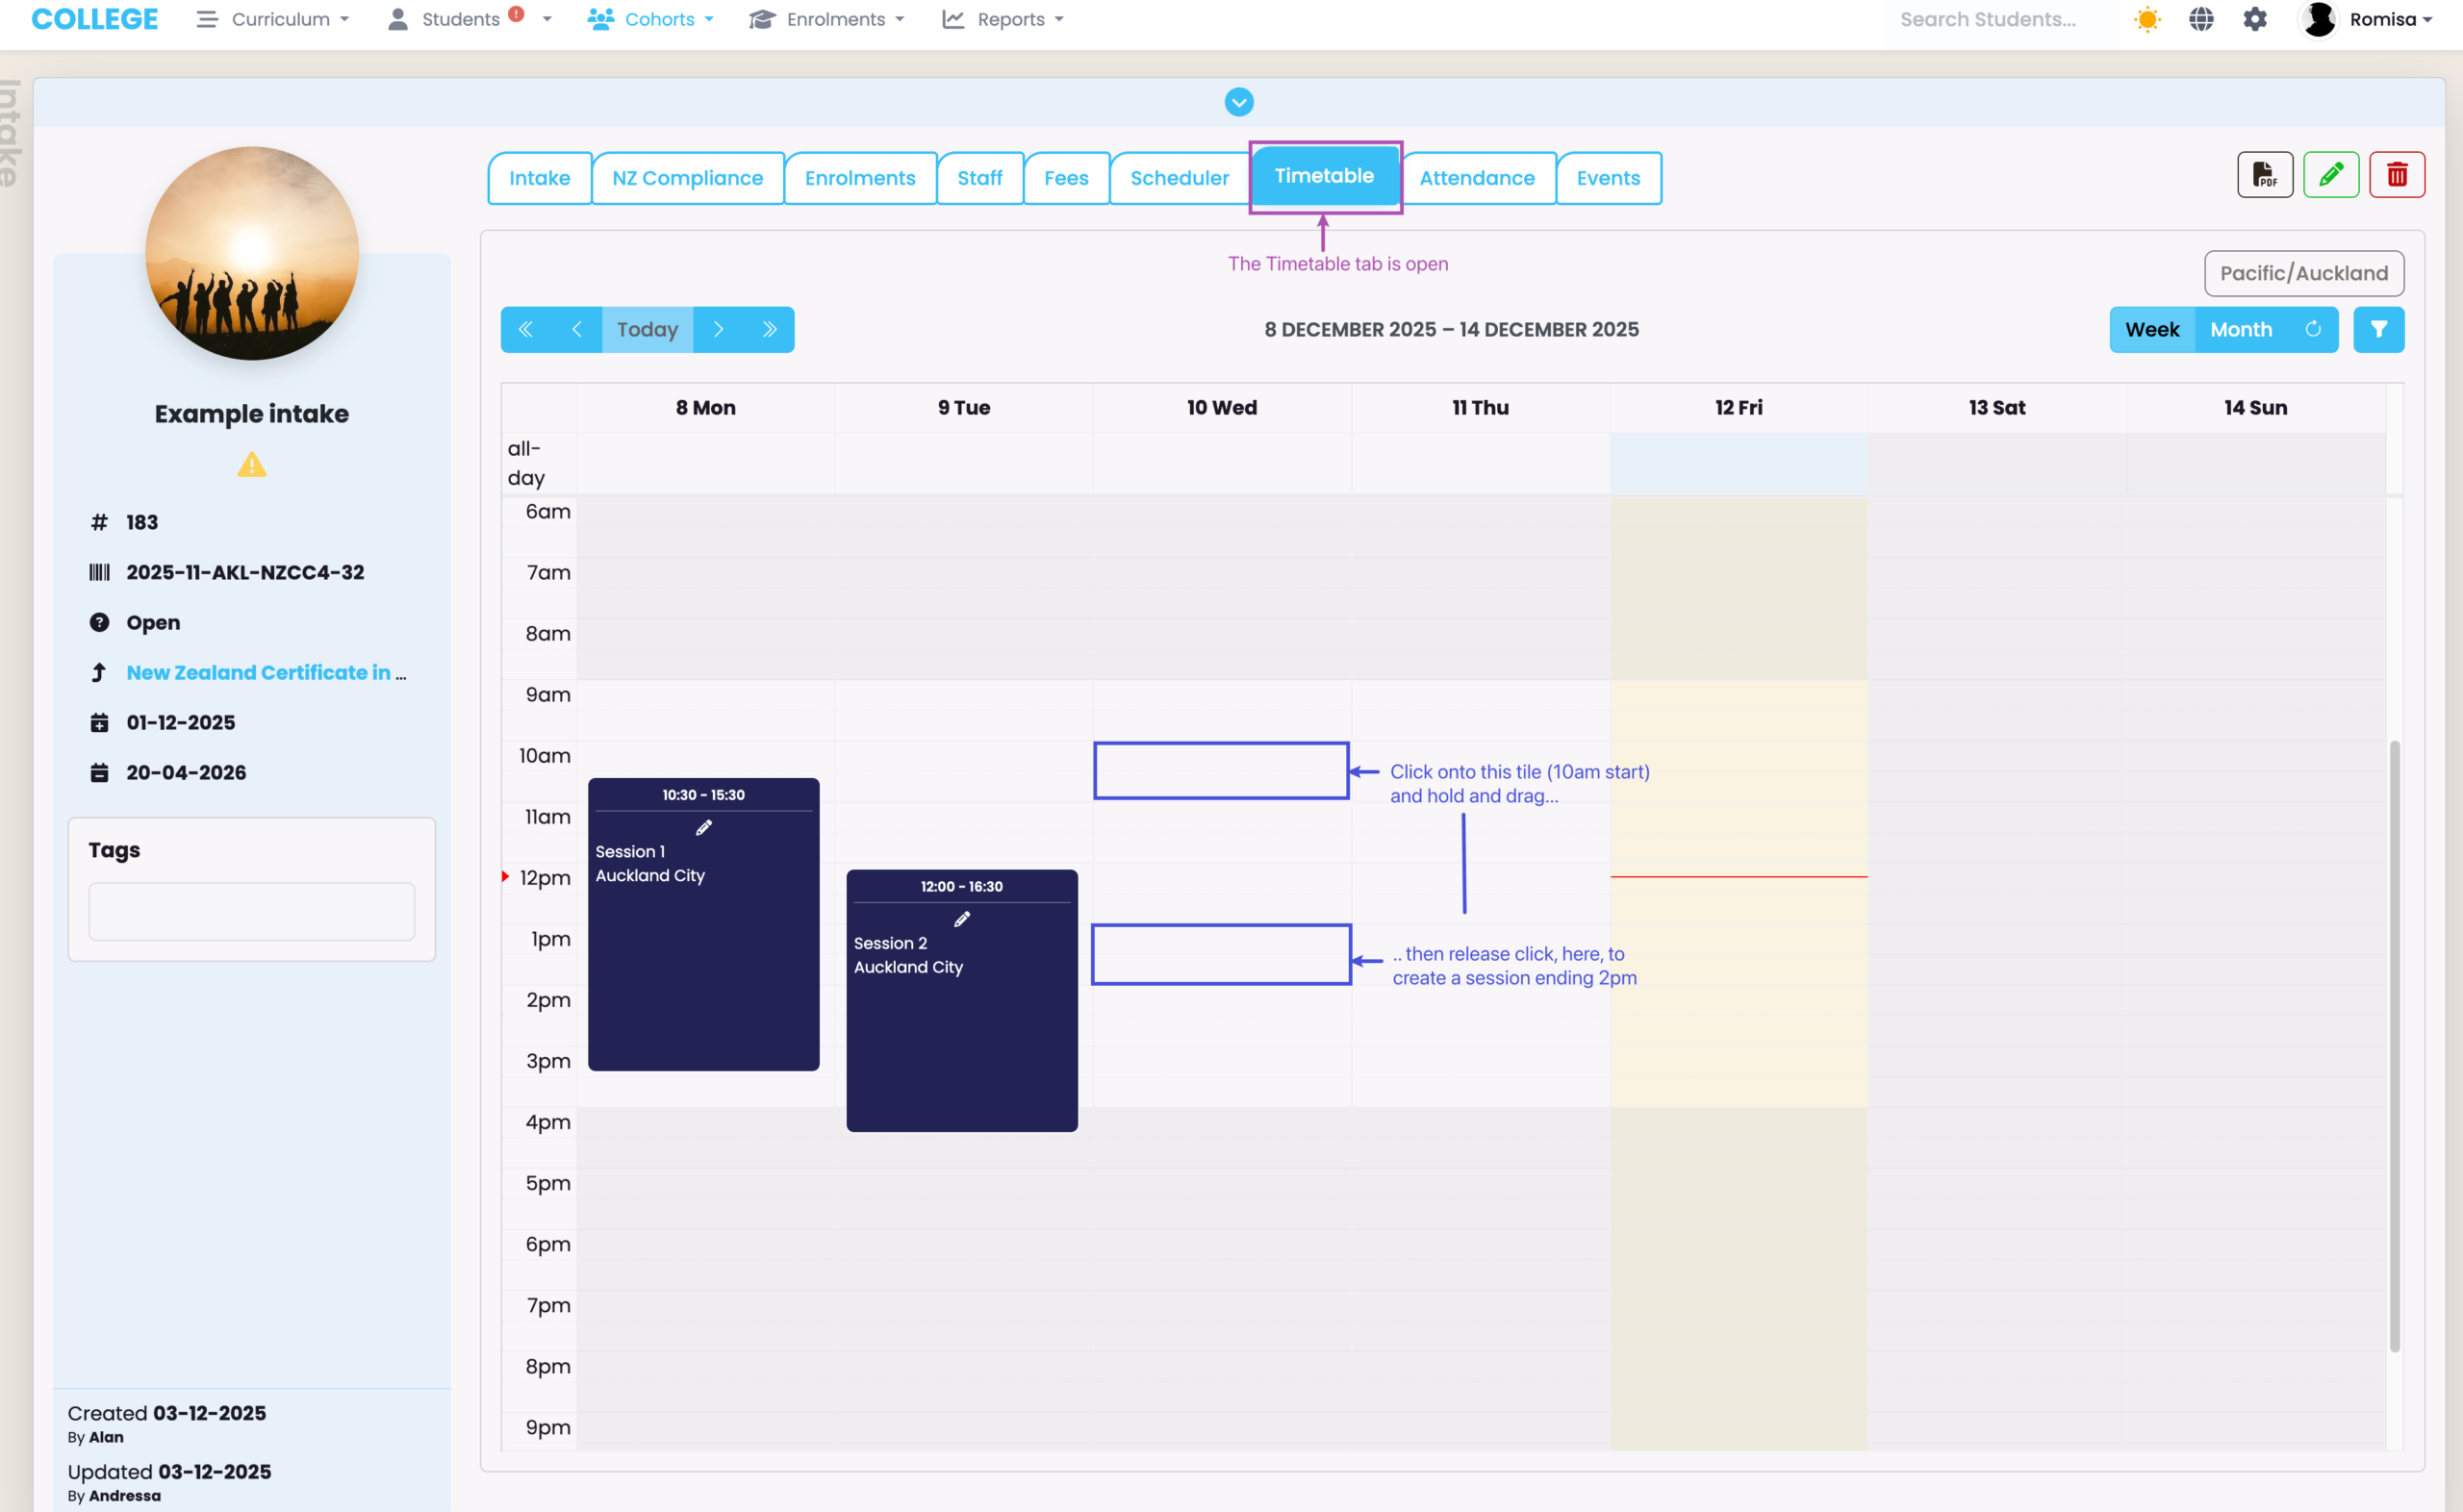Open the Scheduler tab
Image resolution: width=2463 pixels, height=1512 pixels.
pos(1179,178)
